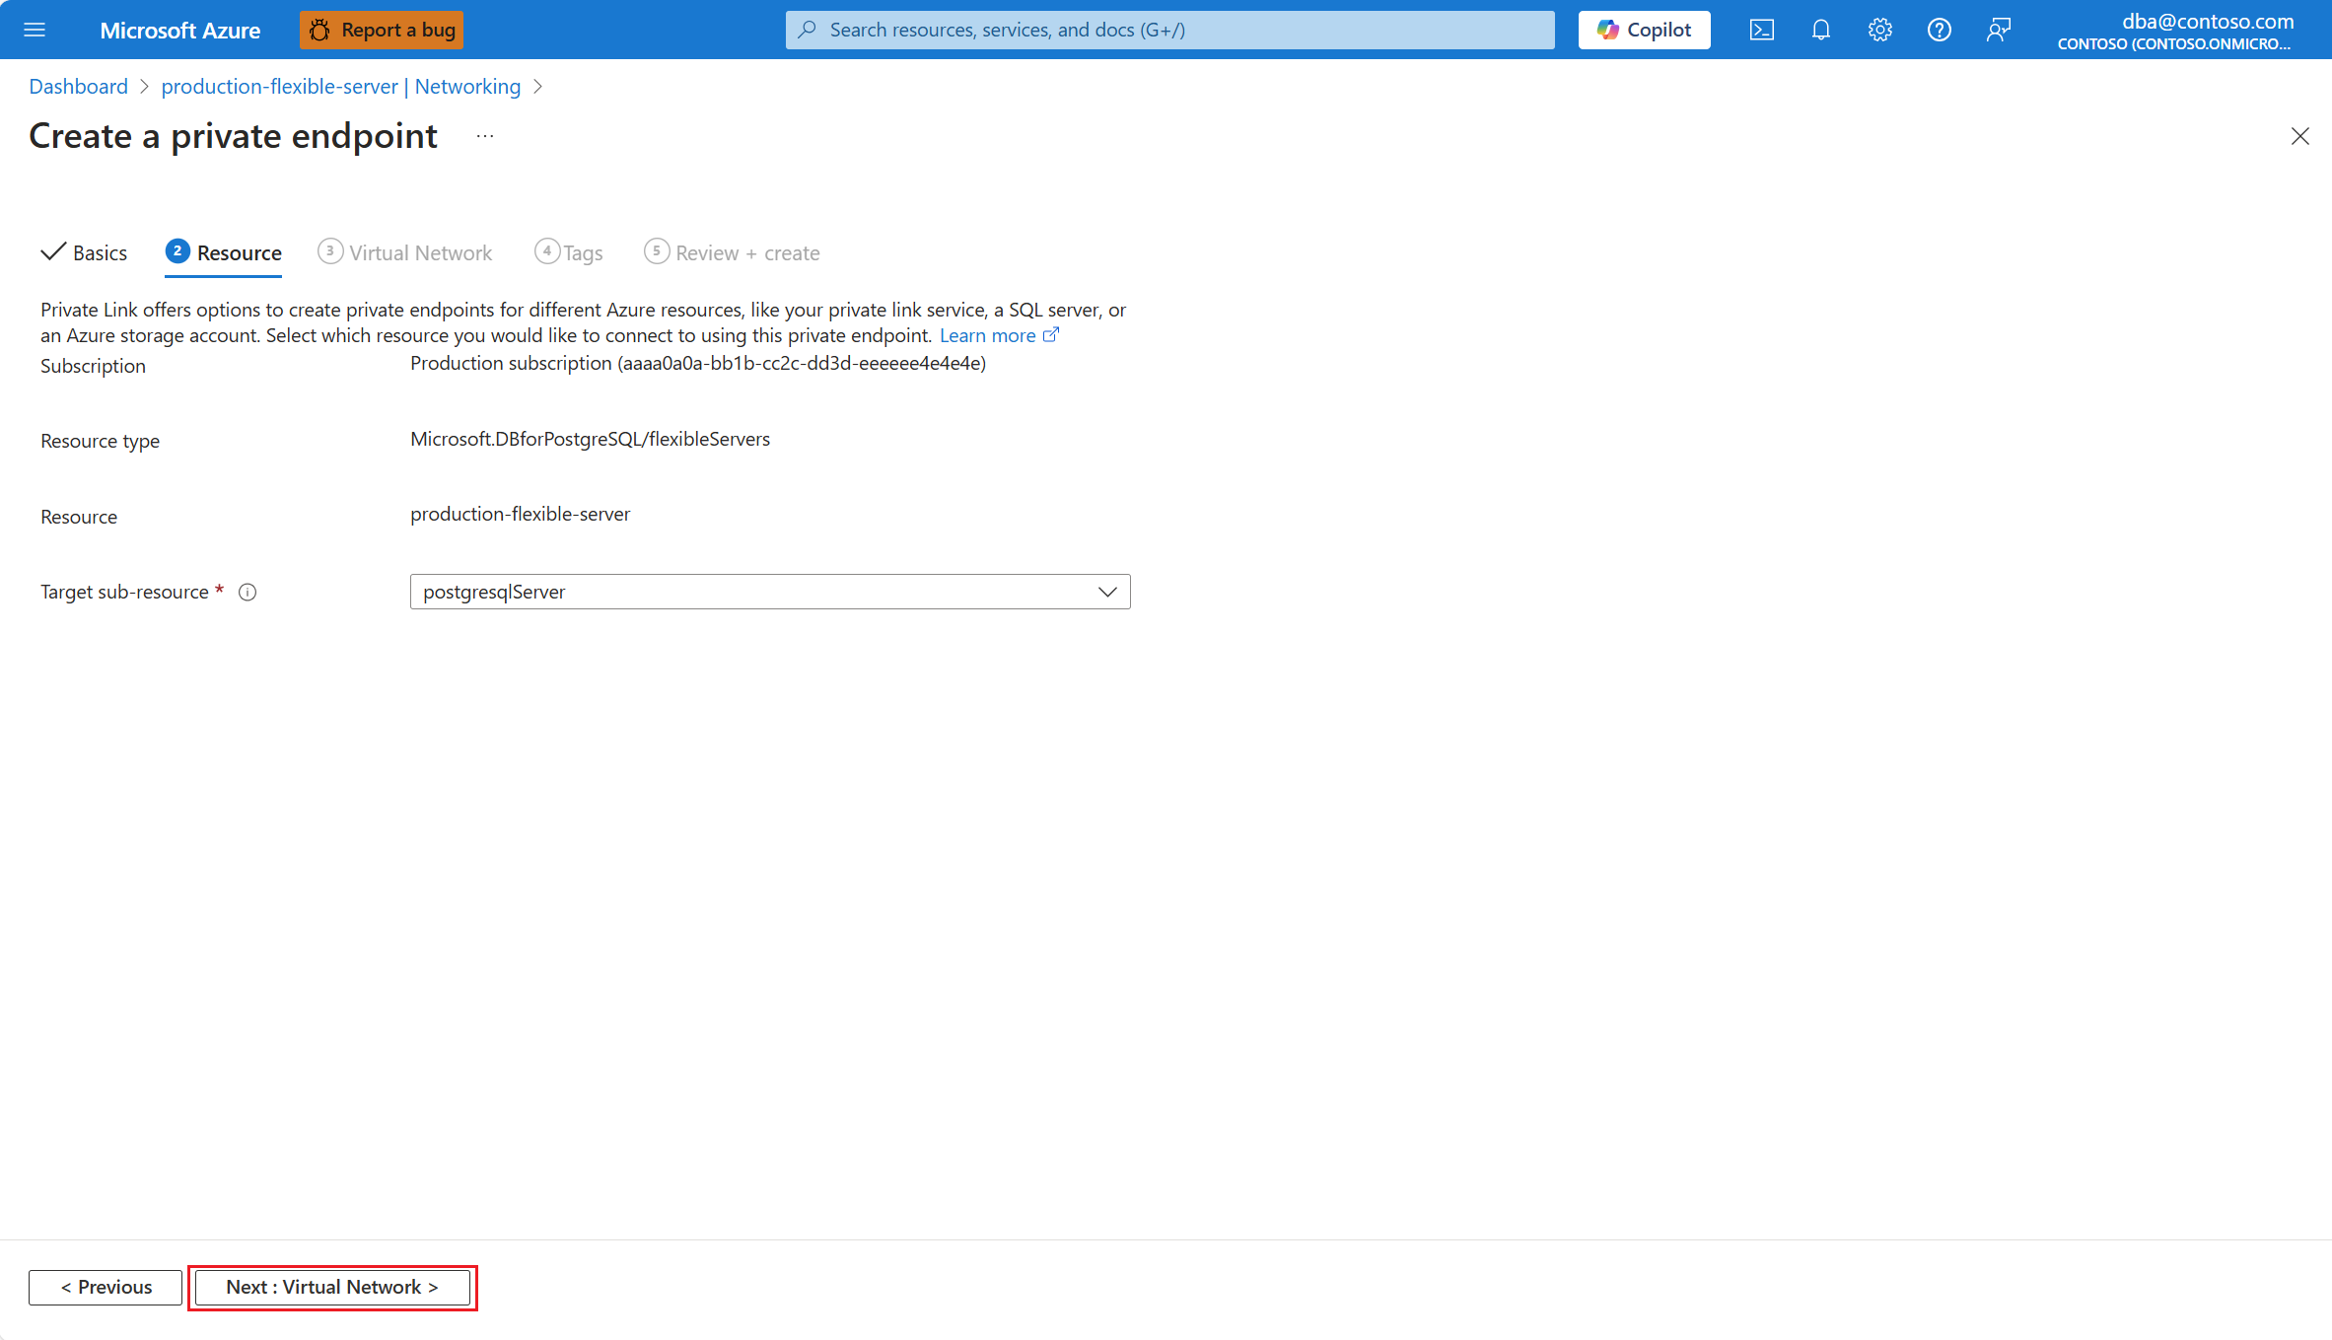
Task: Click the ellipsis next to page title
Action: (484, 136)
